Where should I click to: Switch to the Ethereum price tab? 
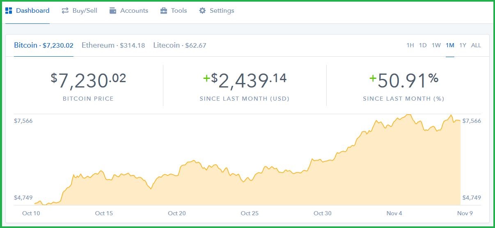113,45
